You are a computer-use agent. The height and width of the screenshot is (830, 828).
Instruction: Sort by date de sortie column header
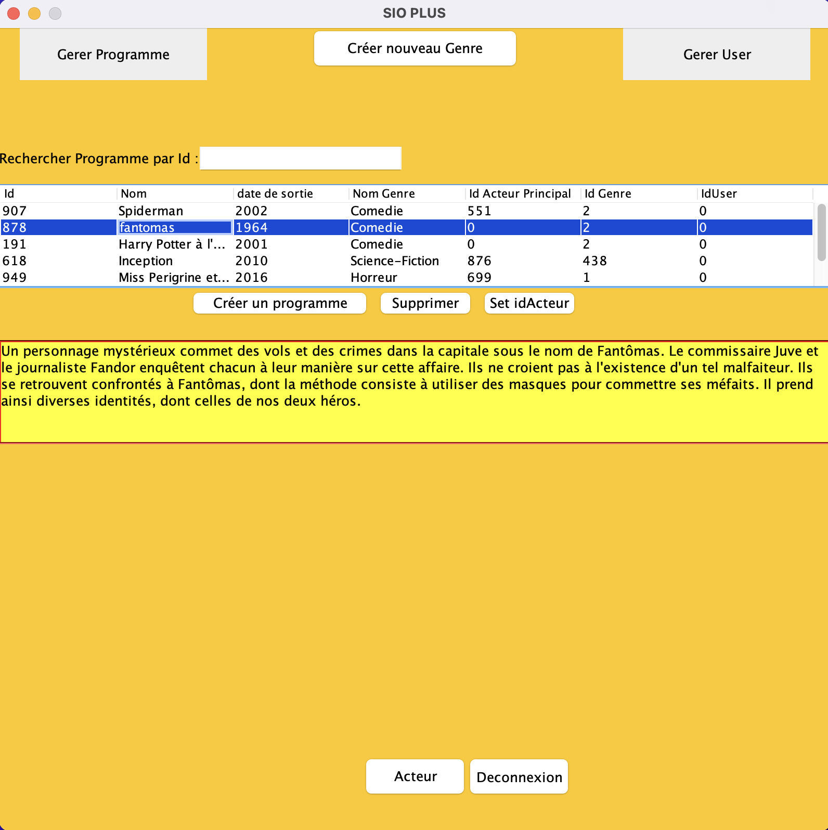(x=275, y=193)
